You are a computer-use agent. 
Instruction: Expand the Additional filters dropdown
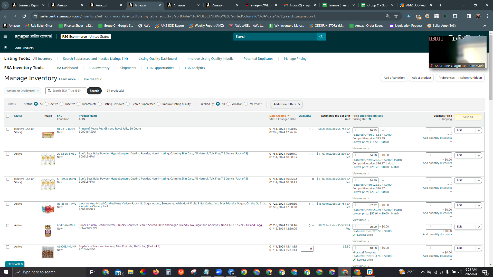[287, 104]
